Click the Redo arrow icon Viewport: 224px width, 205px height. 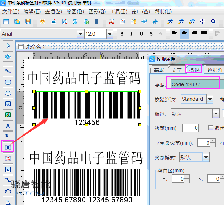tap(155, 21)
